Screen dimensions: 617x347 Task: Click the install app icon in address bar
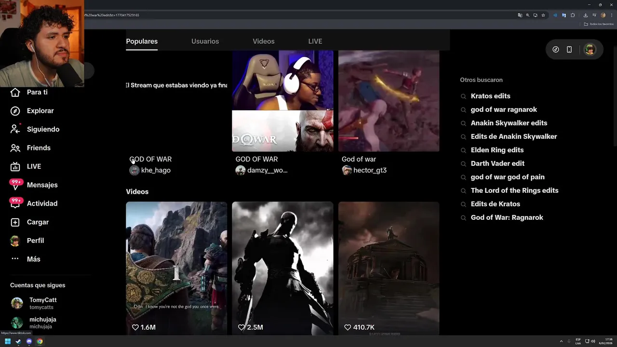pyautogui.click(x=536, y=15)
